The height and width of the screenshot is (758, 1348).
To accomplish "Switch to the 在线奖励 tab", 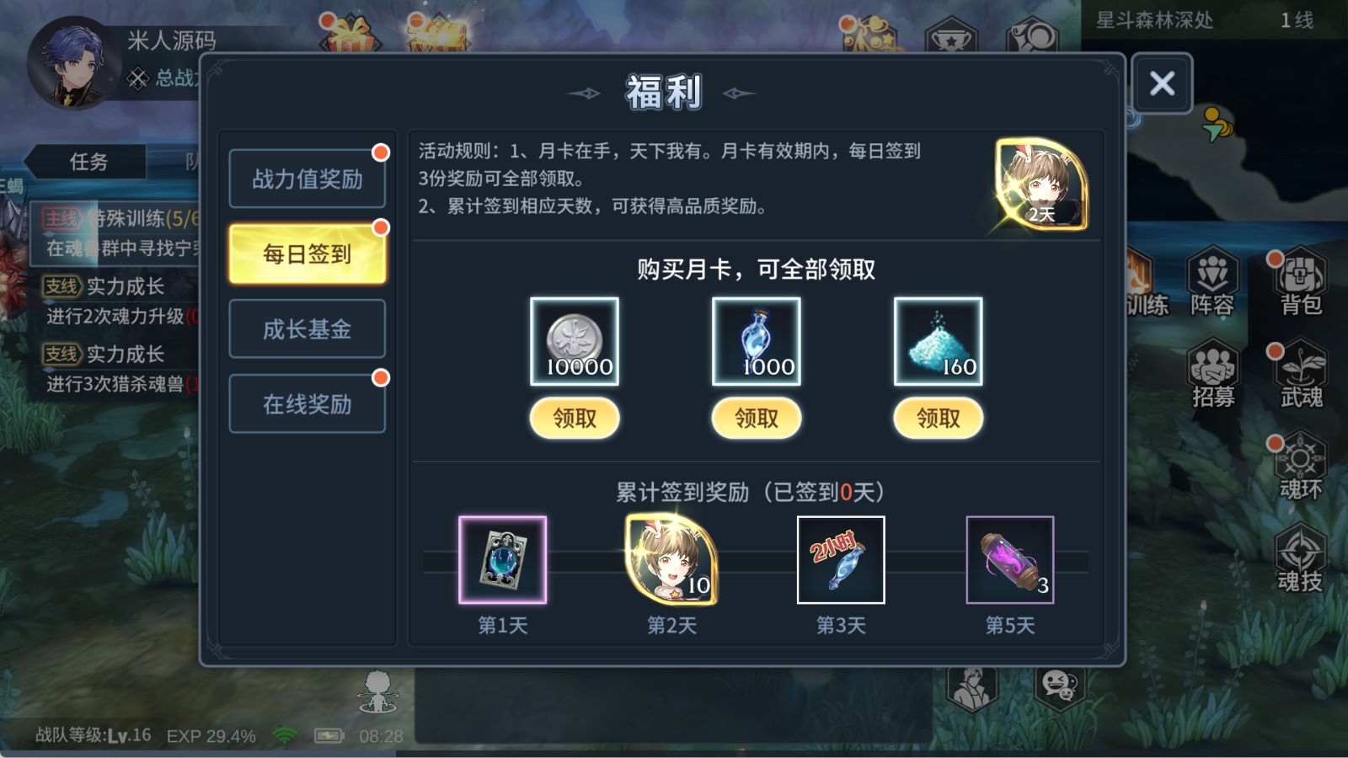I will [x=308, y=403].
